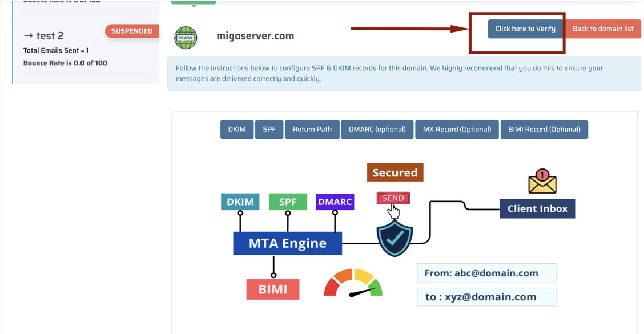The width and height of the screenshot is (644, 334).
Task: Click the SUSPENDED status badge
Action: 132,31
